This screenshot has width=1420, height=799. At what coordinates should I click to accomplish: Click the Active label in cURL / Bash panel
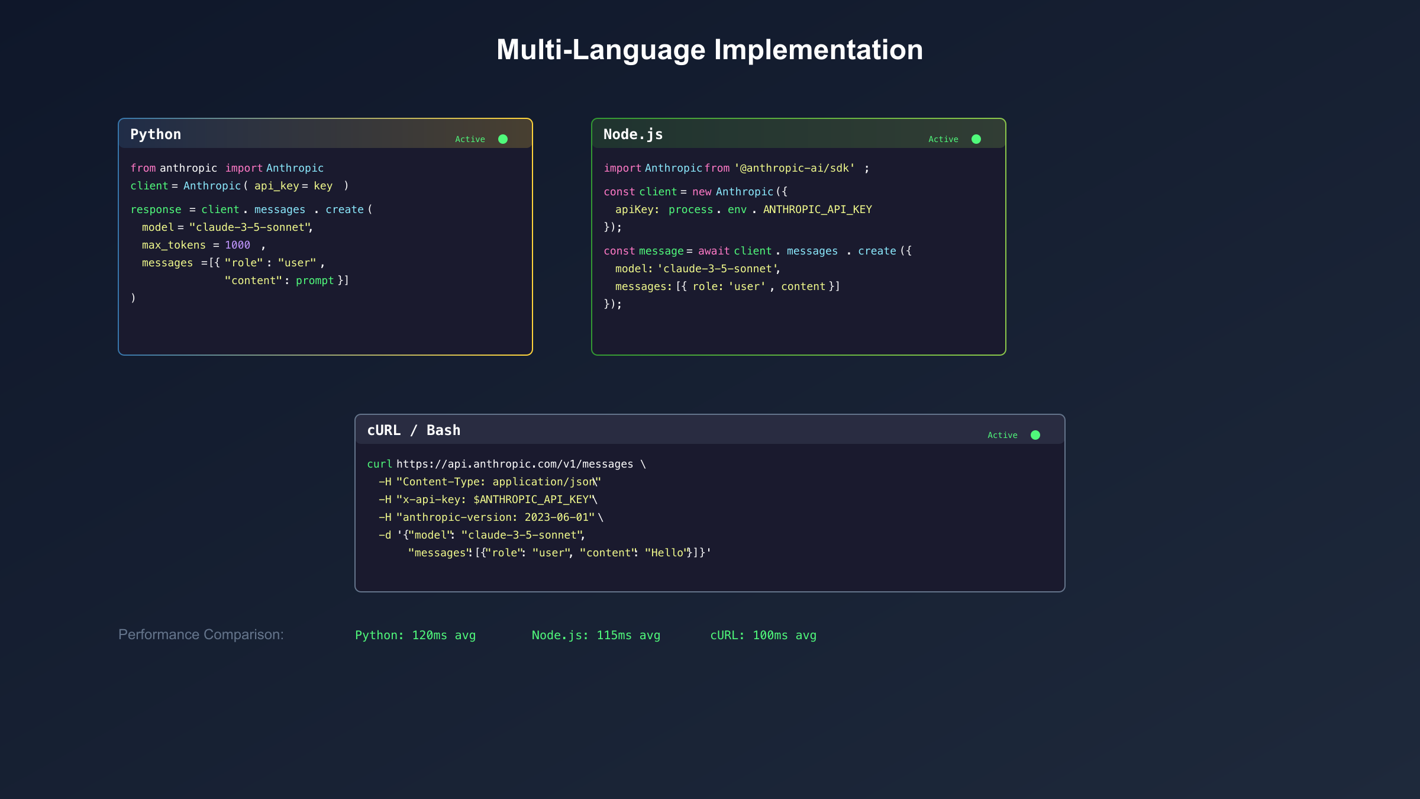(x=1002, y=435)
